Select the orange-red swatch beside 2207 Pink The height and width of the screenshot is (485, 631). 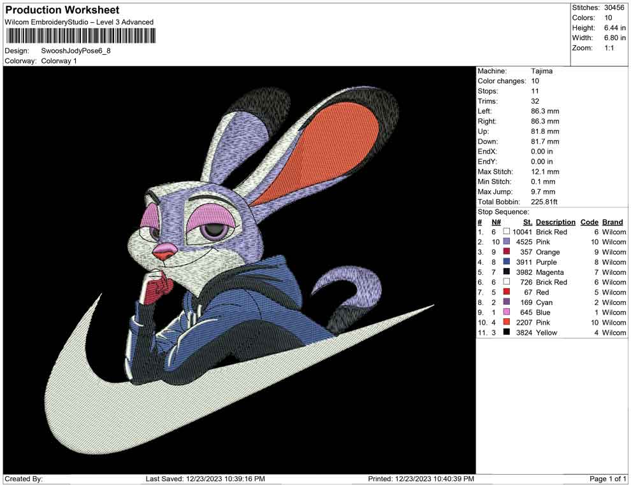pyautogui.click(x=506, y=322)
